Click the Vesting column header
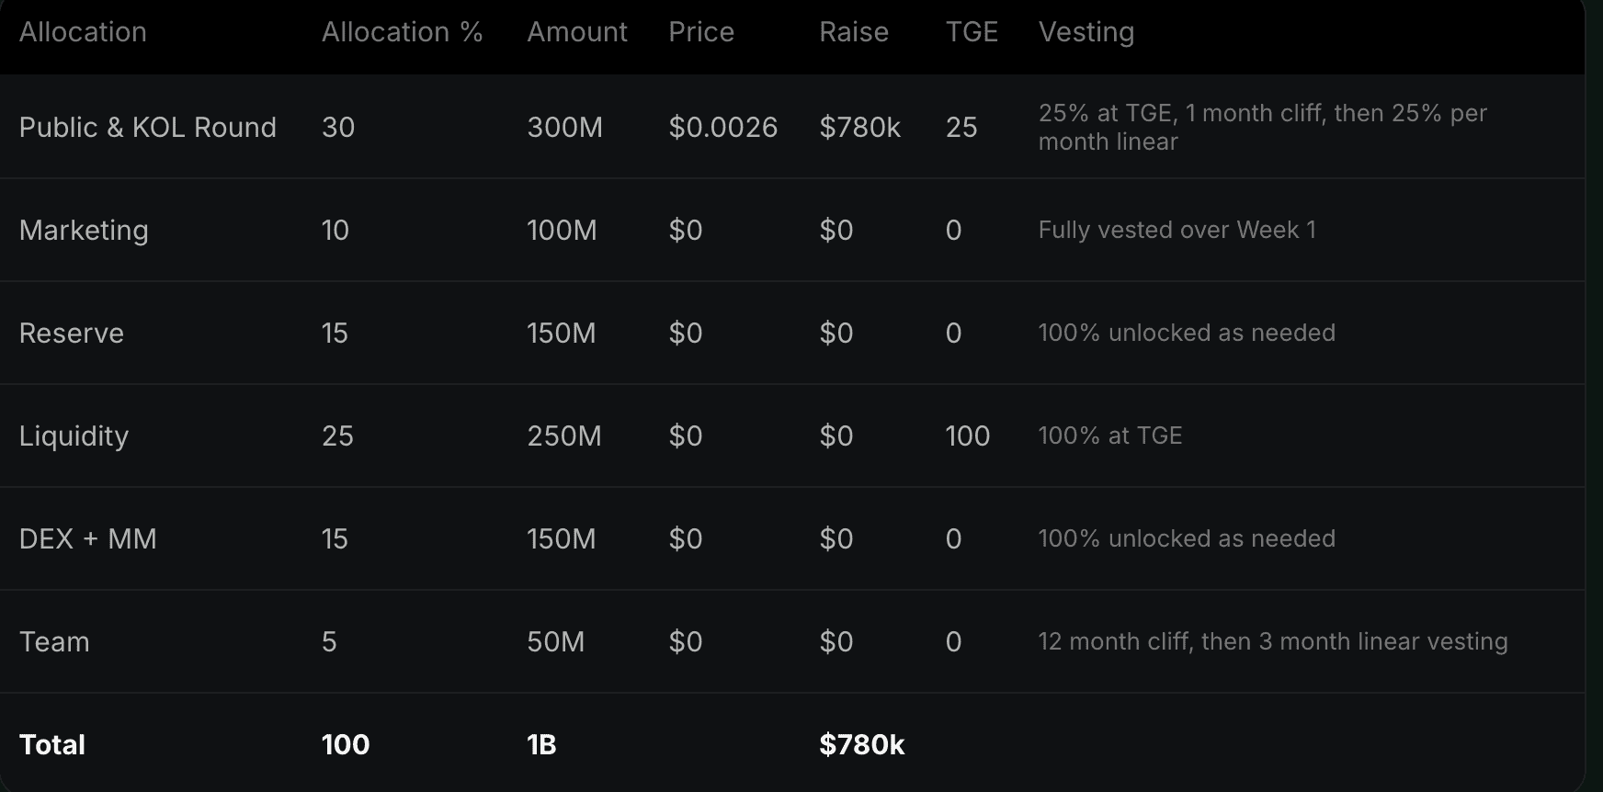Image resolution: width=1603 pixels, height=792 pixels. pos(1086,32)
